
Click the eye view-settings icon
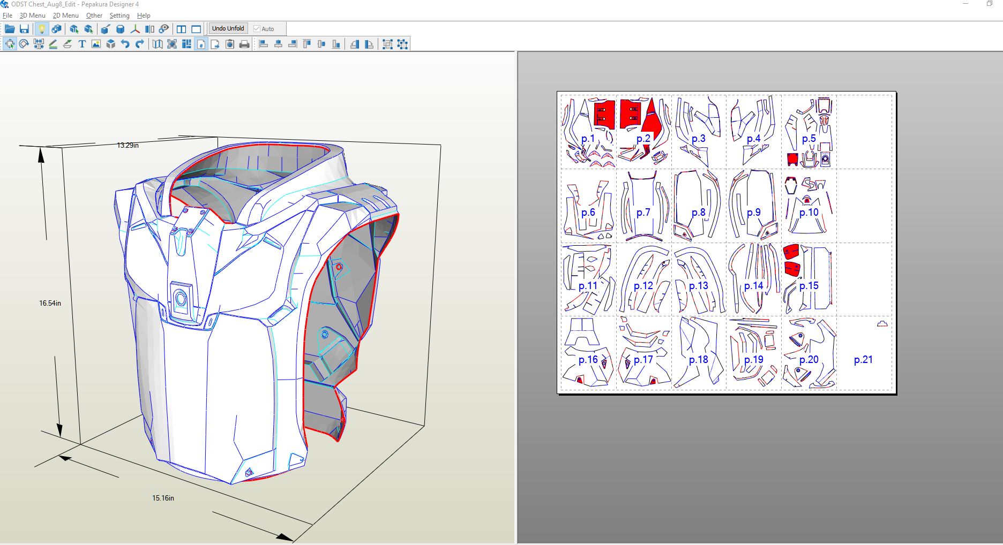164,29
